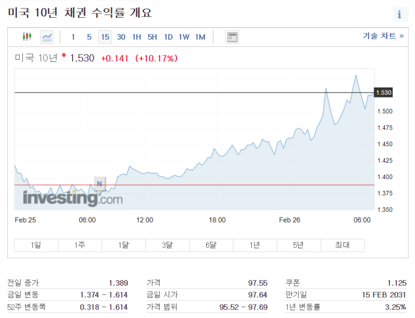Choose the 1주 range tab
This screenshot has width=415, height=318.
pyautogui.click(x=80, y=245)
